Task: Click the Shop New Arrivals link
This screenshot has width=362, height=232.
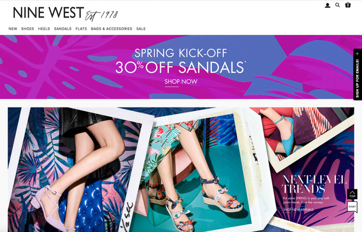Action: 298,210
